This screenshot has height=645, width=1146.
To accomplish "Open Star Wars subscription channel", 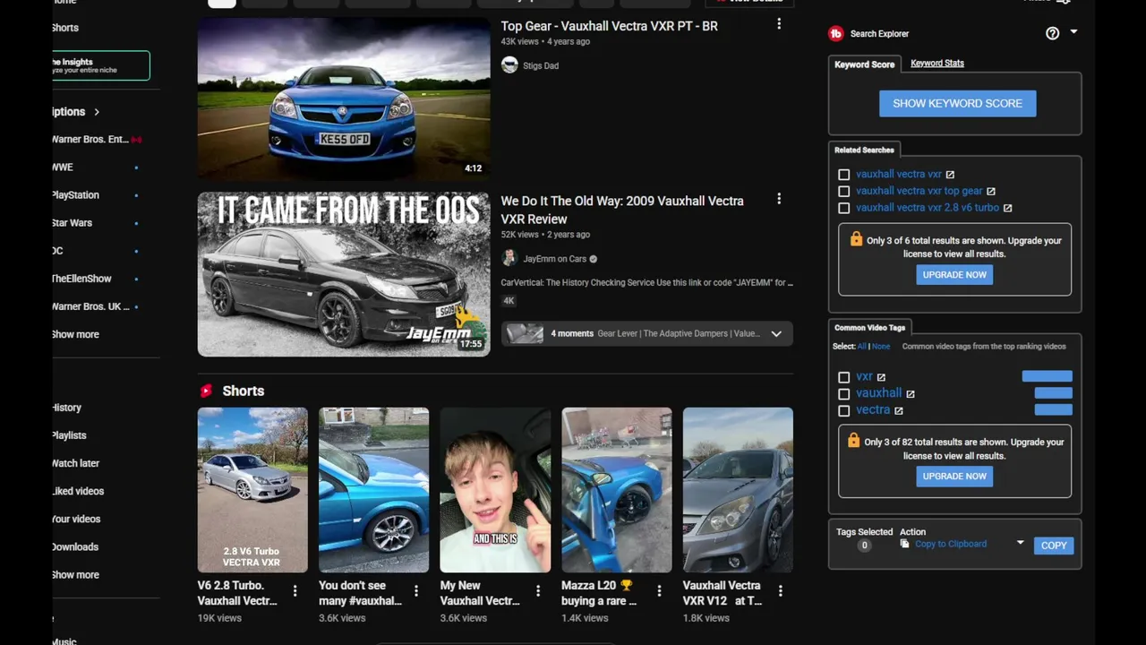I will (73, 223).
